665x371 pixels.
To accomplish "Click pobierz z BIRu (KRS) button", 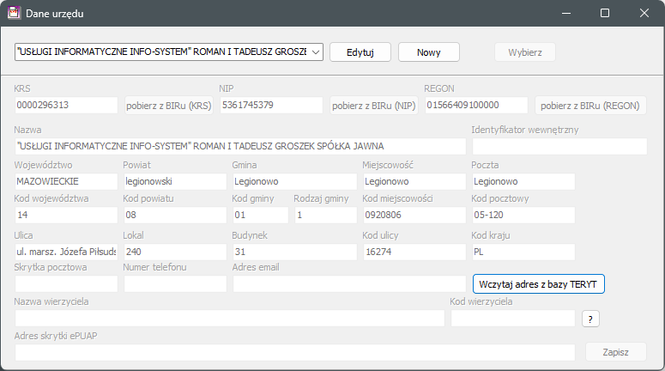I will [168, 106].
